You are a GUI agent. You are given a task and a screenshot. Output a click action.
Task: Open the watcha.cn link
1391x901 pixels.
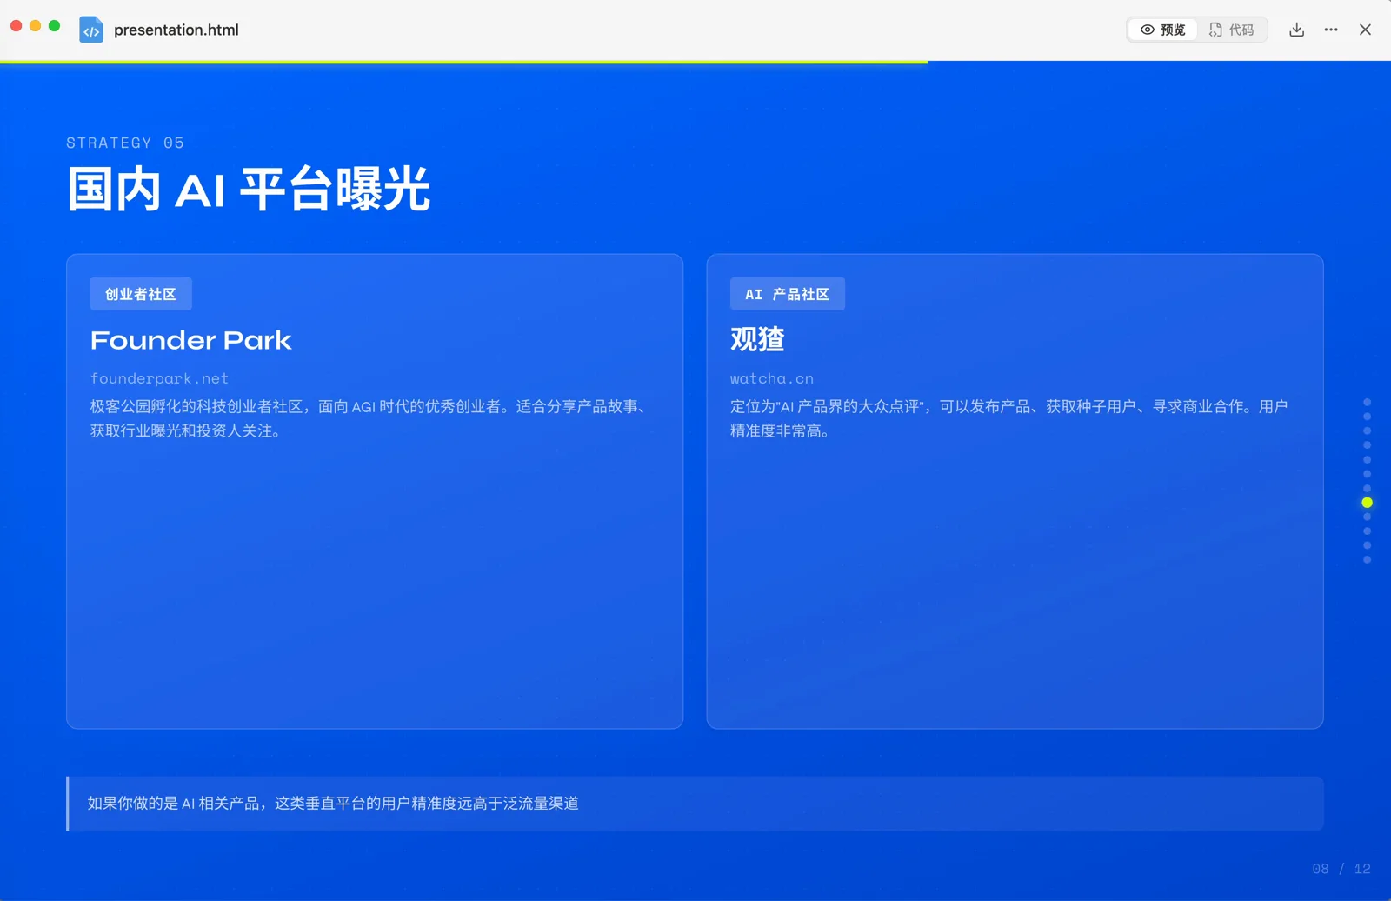pyautogui.click(x=772, y=378)
